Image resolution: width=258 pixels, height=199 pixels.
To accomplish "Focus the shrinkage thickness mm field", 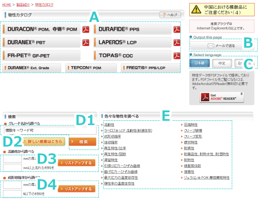I will [x=12, y=185].
